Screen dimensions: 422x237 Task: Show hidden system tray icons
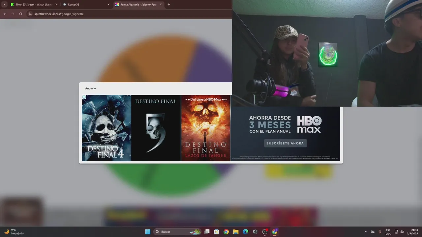[365, 232]
